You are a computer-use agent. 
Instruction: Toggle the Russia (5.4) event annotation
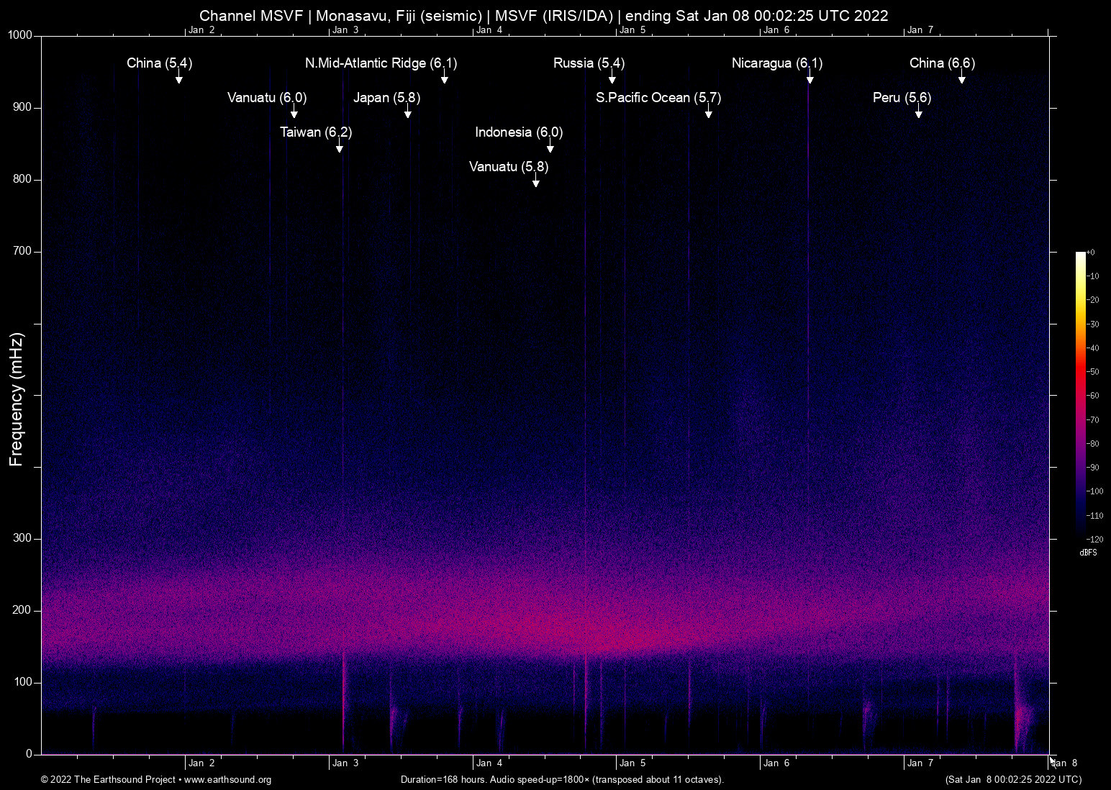(x=588, y=63)
